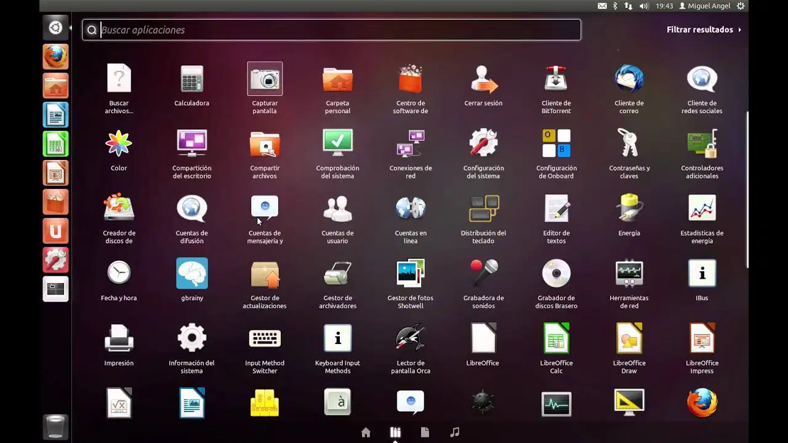Launch Comprobación del sistema

coord(337,143)
